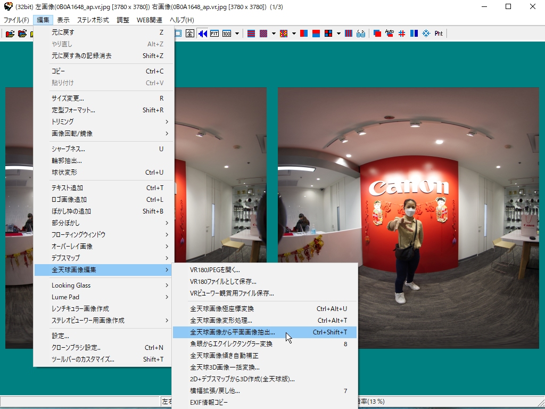Expand the ステレオビューワー用画像作成 submenu
Image resolution: width=545 pixels, height=409 pixels.
(104, 320)
